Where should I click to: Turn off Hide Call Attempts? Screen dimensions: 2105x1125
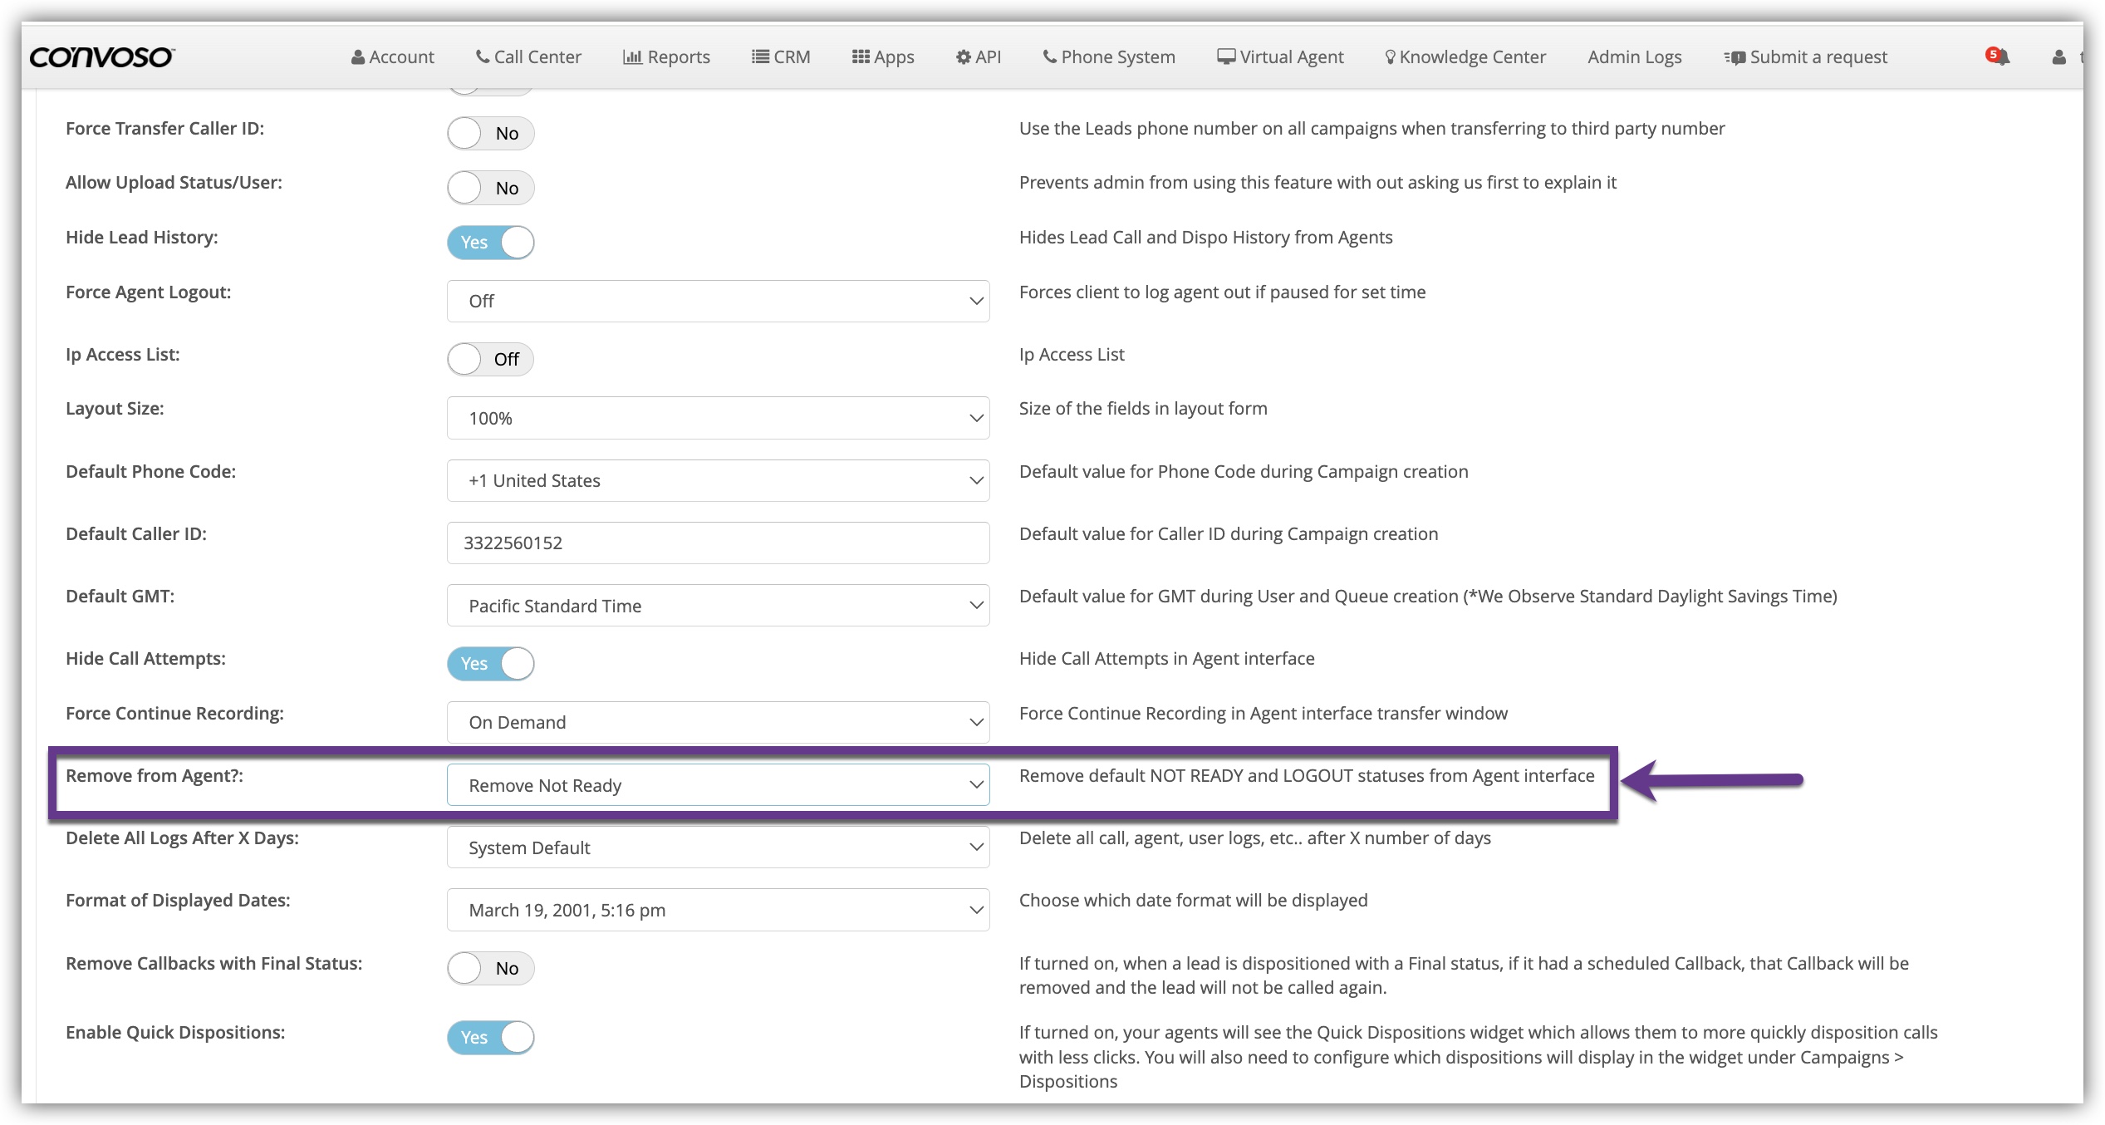(491, 664)
